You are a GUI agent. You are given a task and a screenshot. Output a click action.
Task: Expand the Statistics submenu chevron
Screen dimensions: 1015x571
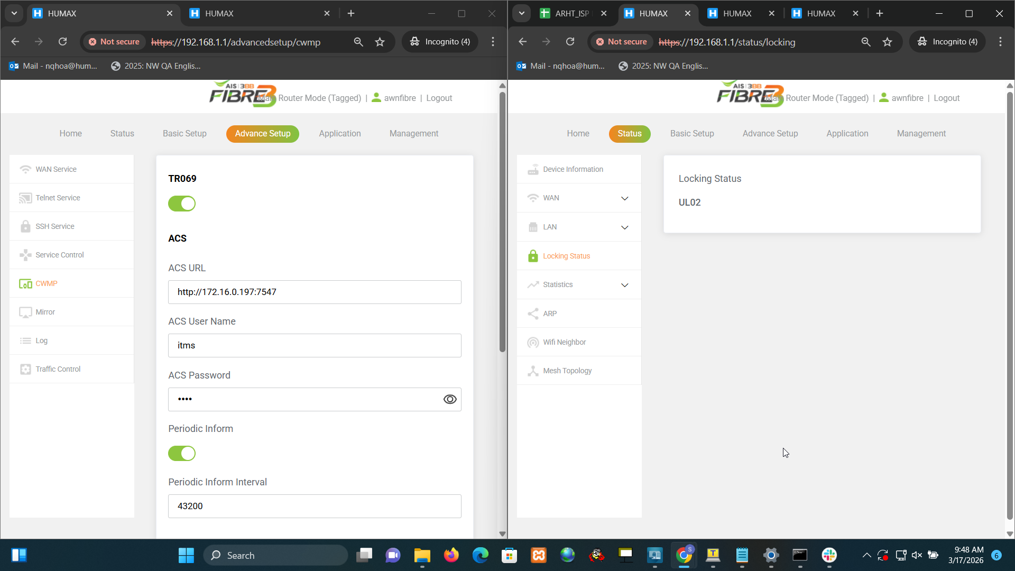[624, 285]
